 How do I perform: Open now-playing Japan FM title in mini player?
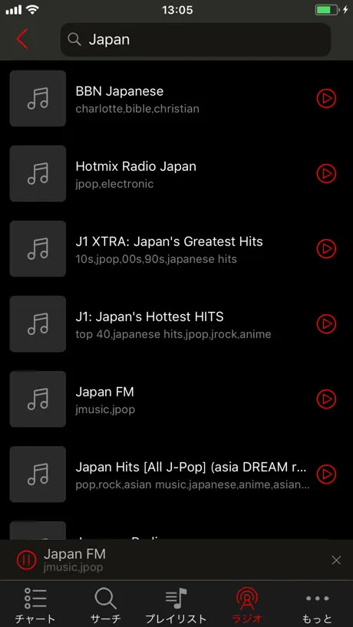click(x=74, y=554)
